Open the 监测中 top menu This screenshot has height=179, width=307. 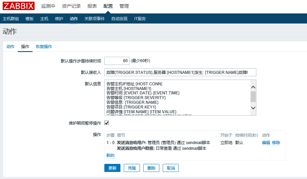point(48,6)
